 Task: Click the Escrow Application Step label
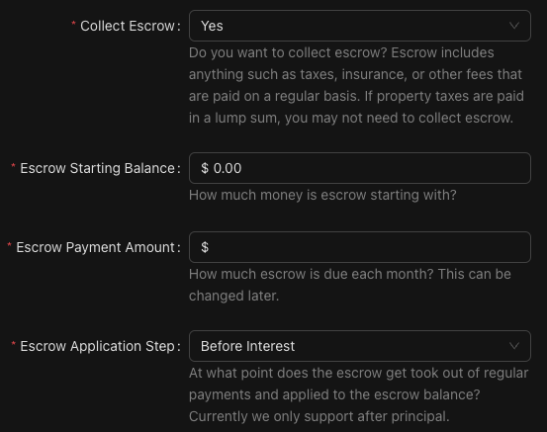(x=97, y=346)
